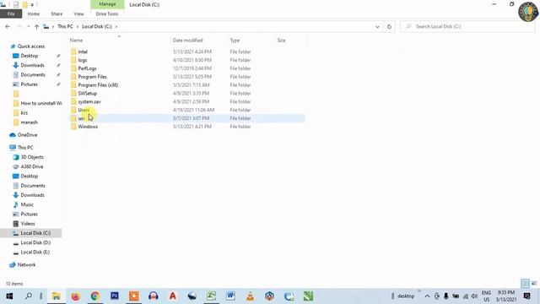540x304 pixels.
Task: Unpin Downloads from Quick access
Action: (58, 65)
